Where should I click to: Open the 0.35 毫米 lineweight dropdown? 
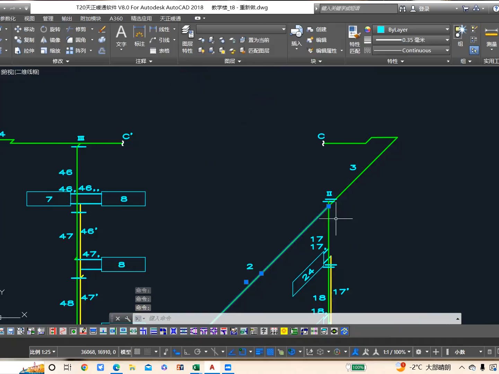click(412, 40)
